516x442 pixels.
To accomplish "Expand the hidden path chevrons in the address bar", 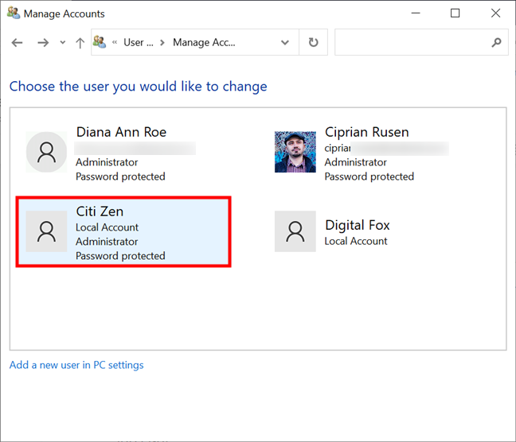I will click(115, 42).
